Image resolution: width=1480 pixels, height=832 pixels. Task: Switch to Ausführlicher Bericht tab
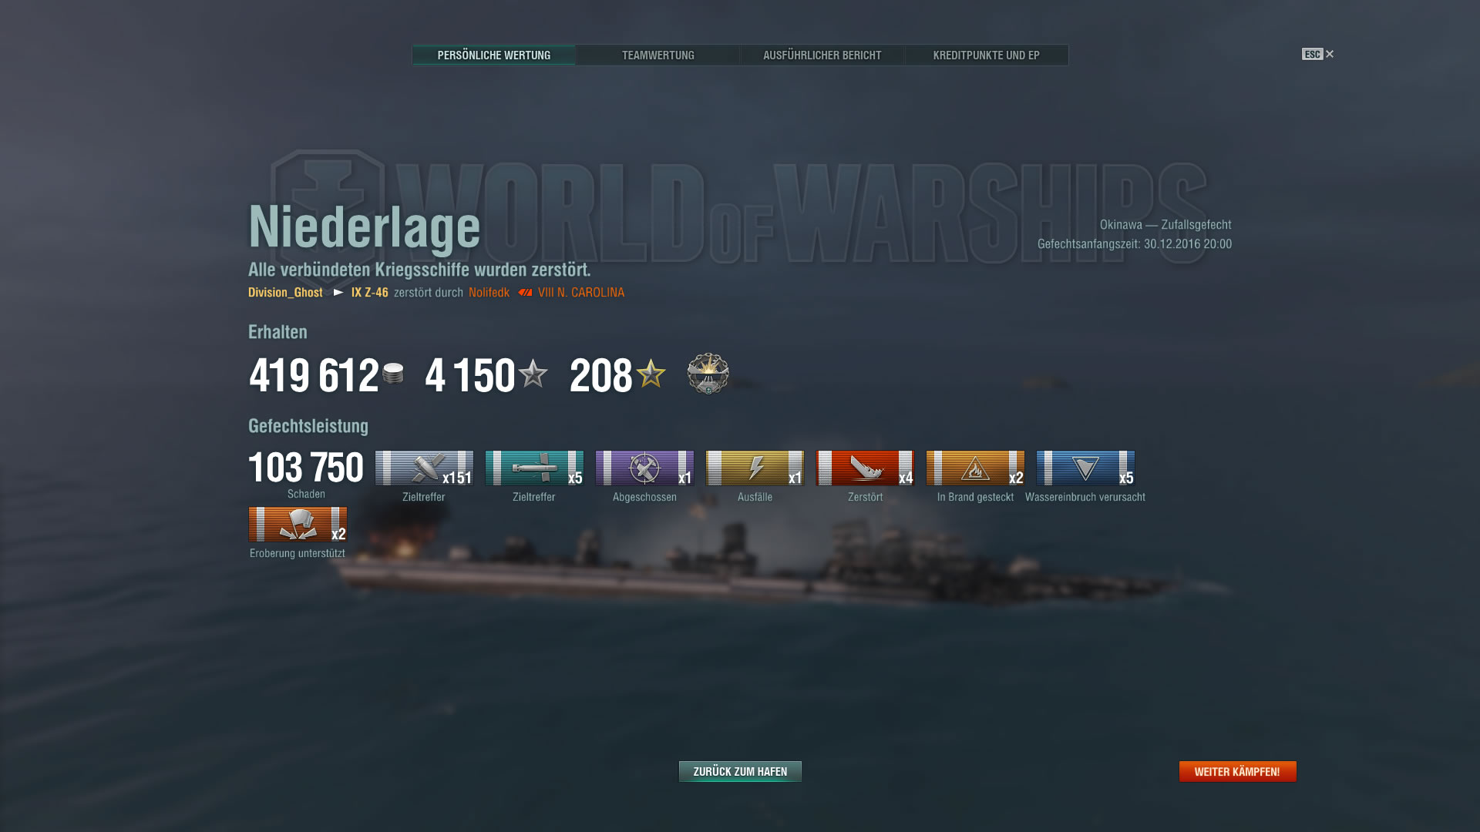point(822,55)
